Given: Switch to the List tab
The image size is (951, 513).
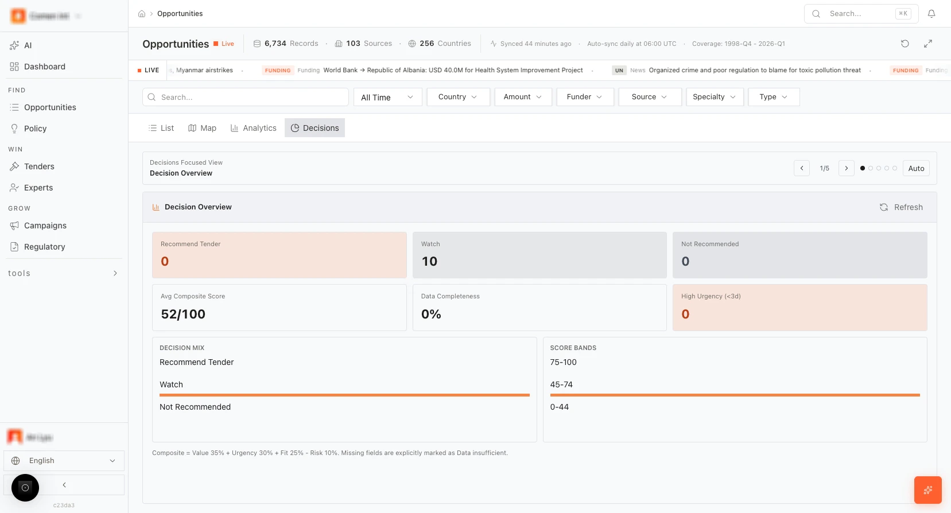Looking at the screenshot, I should coord(161,128).
